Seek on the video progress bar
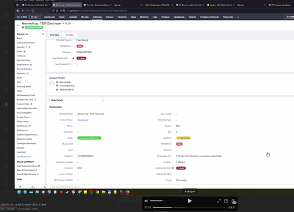Screen dimensions: 294x212 coord(189,207)
